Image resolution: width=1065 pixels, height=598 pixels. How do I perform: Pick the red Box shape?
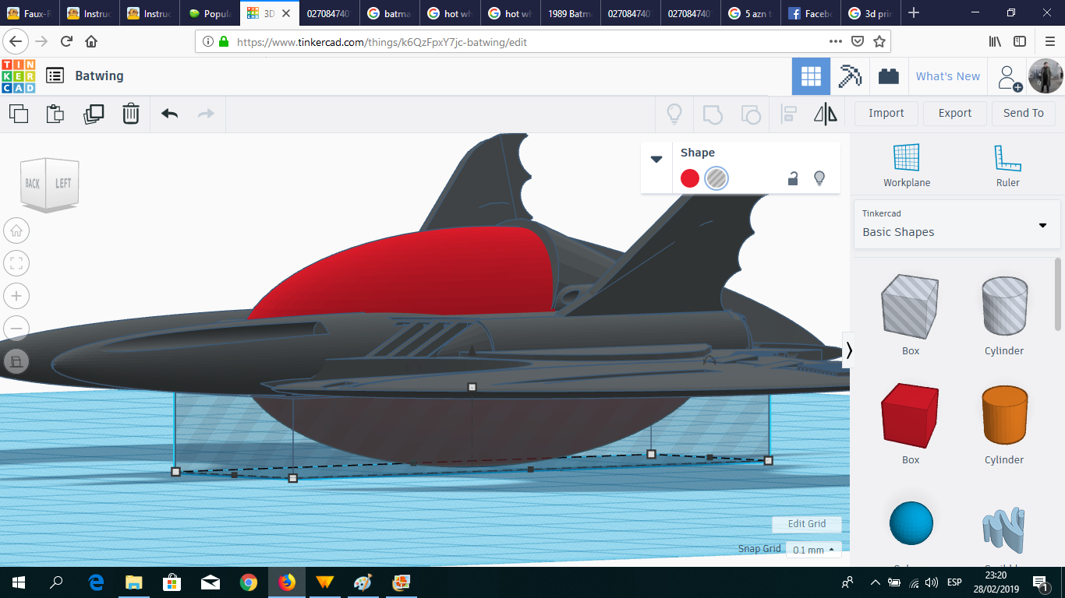910,416
